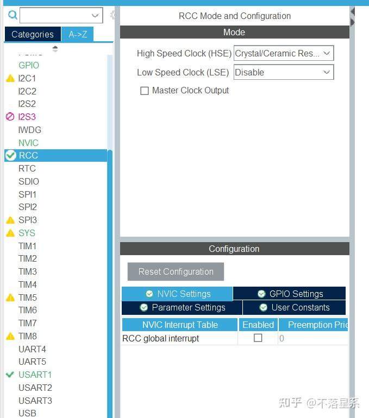This screenshot has height=418, width=369.
Task: Select UART4 peripheral
Action: click(32, 349)
